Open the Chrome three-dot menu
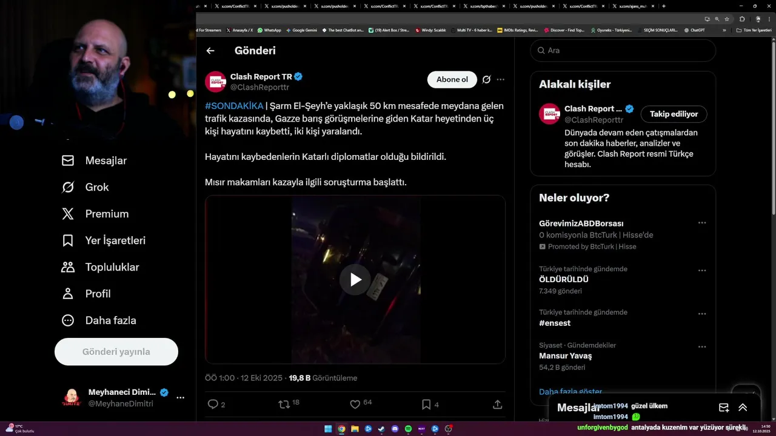Image resolution: width=776 pixels, height=436 pixels. (x=768, y=19)
